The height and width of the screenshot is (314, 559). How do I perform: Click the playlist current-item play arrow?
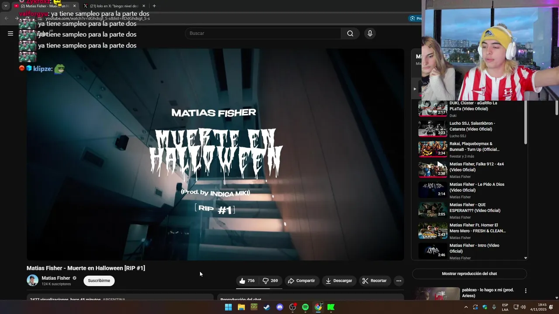point(415,89)
